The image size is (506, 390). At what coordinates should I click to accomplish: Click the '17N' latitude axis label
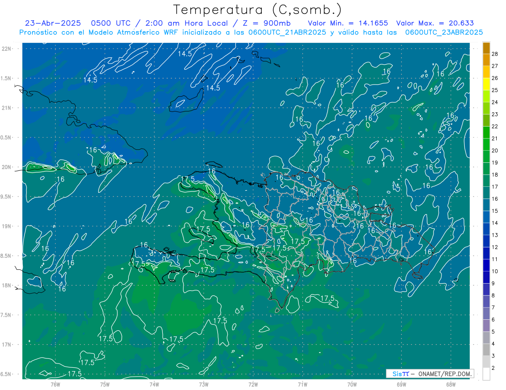coord(6,345)
